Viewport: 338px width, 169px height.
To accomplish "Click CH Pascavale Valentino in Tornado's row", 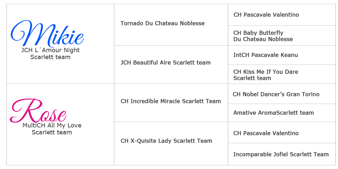I will tap(266, 15).
